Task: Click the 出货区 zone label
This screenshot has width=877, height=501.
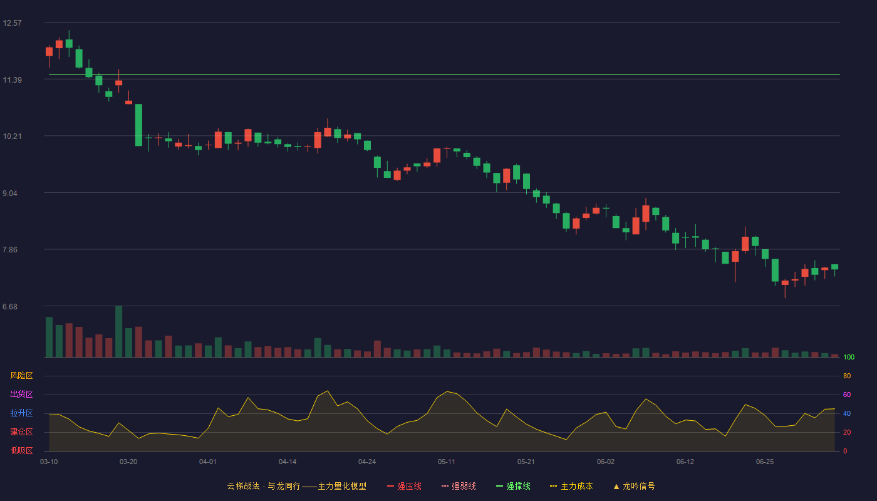Action: (x=21, y=395)
